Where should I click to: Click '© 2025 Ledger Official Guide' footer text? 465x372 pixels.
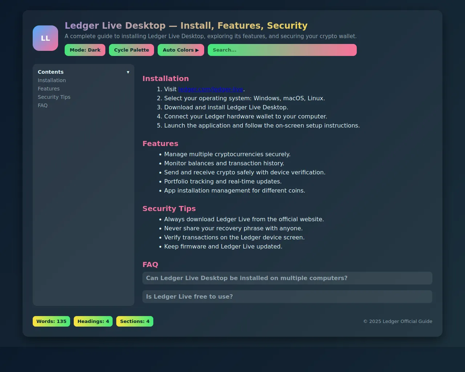click(398, 322)
